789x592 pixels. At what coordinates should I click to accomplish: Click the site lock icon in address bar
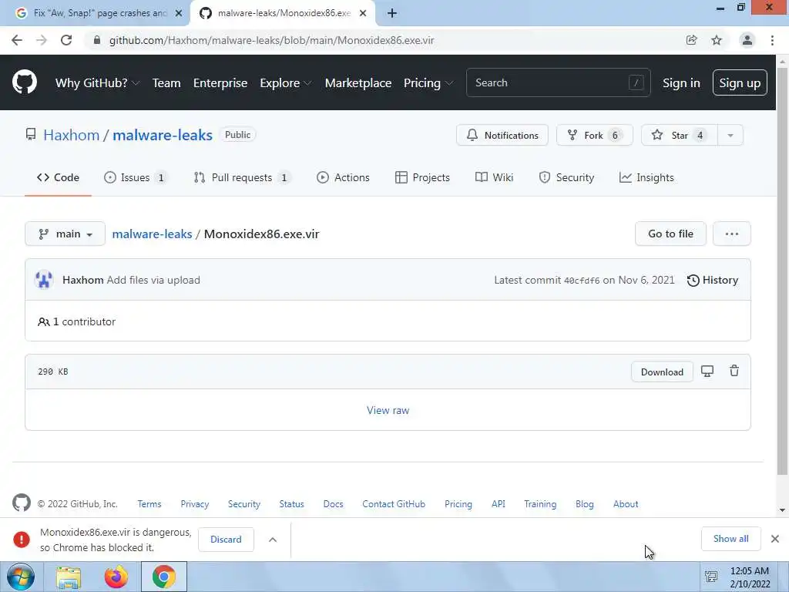(x=97, y=40)
